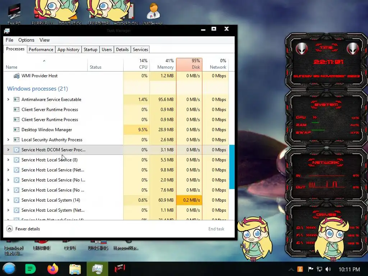Expand Service Host: DCOM Server Process row

pos(8,150)
